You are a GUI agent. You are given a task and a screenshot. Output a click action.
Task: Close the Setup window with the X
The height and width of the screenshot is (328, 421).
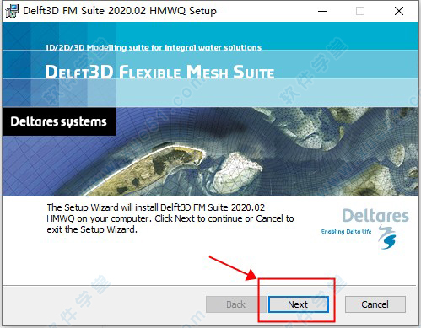point(399,11)
